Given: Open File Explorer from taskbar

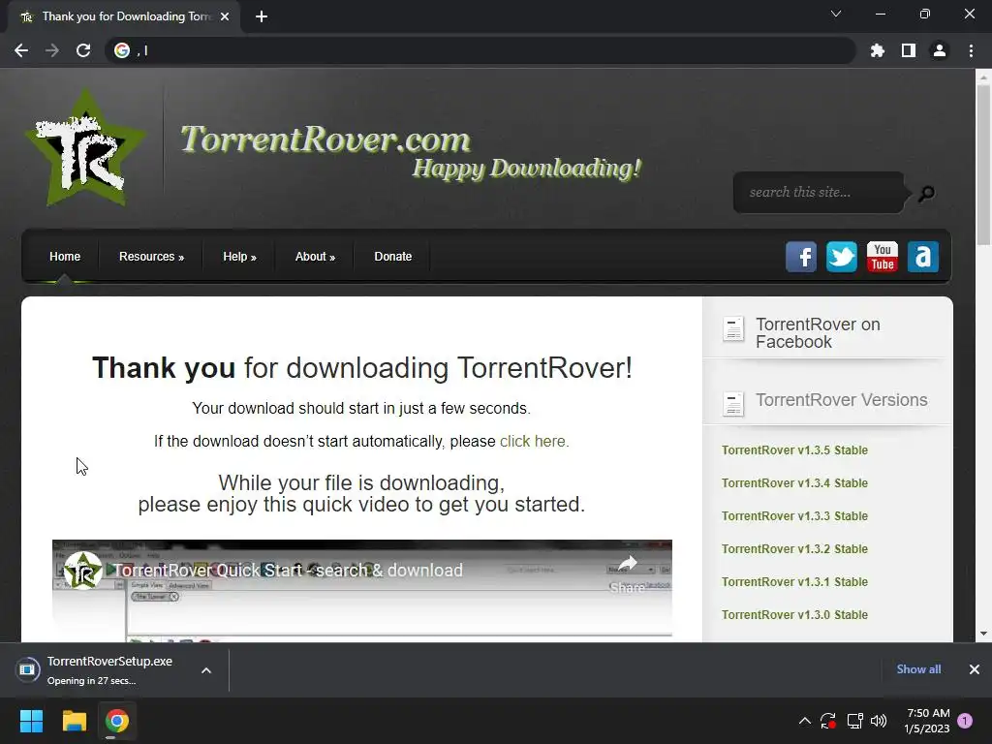Looking at the screenshot, I should (74, 721).
